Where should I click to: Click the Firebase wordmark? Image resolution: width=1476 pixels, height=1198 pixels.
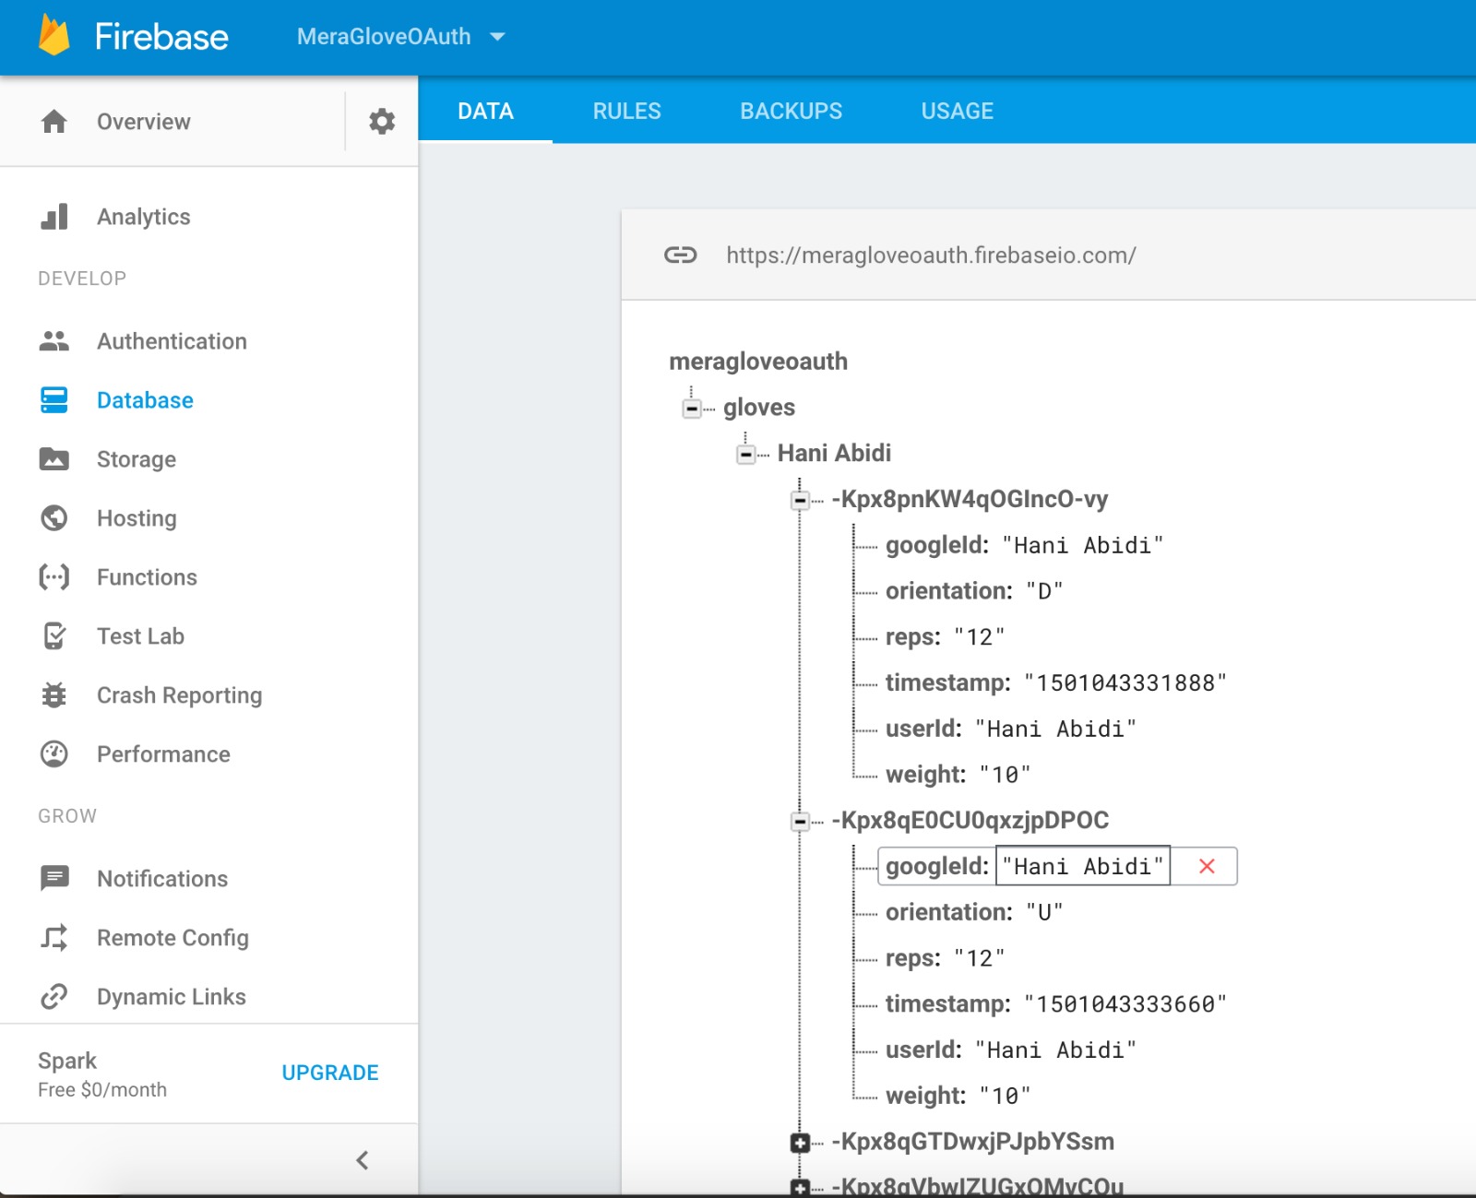(161, 37)
